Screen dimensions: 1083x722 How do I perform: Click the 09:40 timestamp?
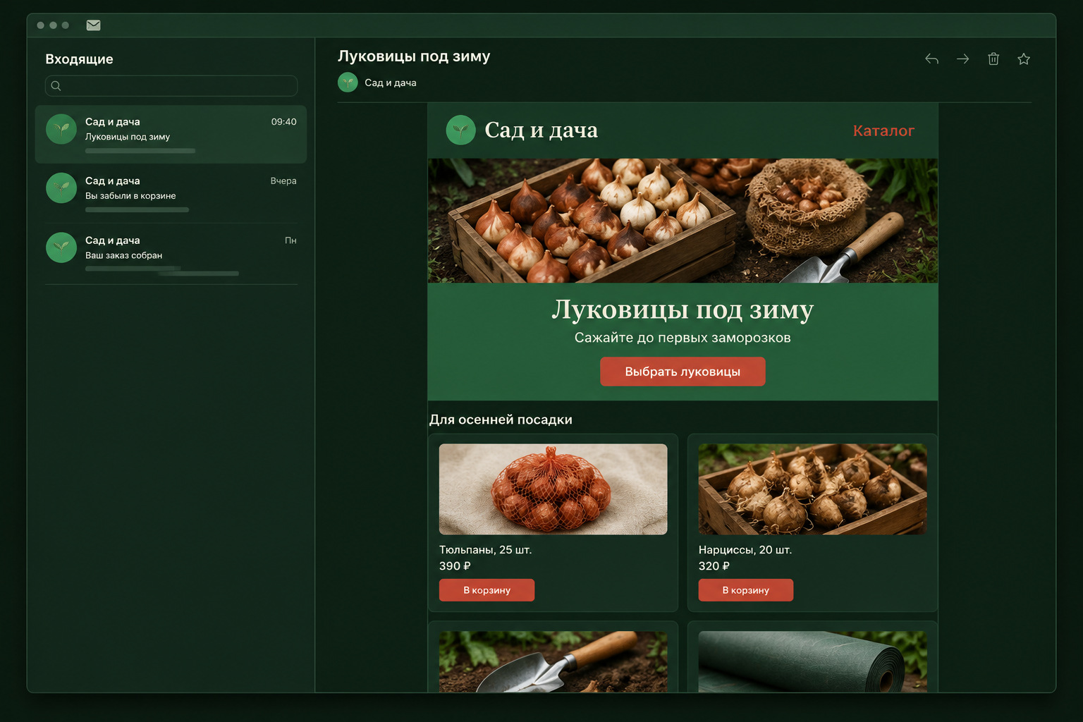[283, 122]
